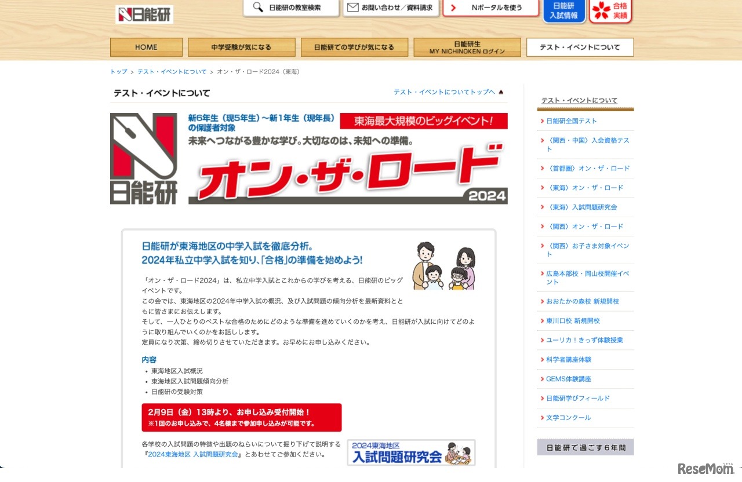Viewport: 742px width, 482px height.
Task: Click the large 日能研 N logo in banner
Action: (x=143, y=158)
